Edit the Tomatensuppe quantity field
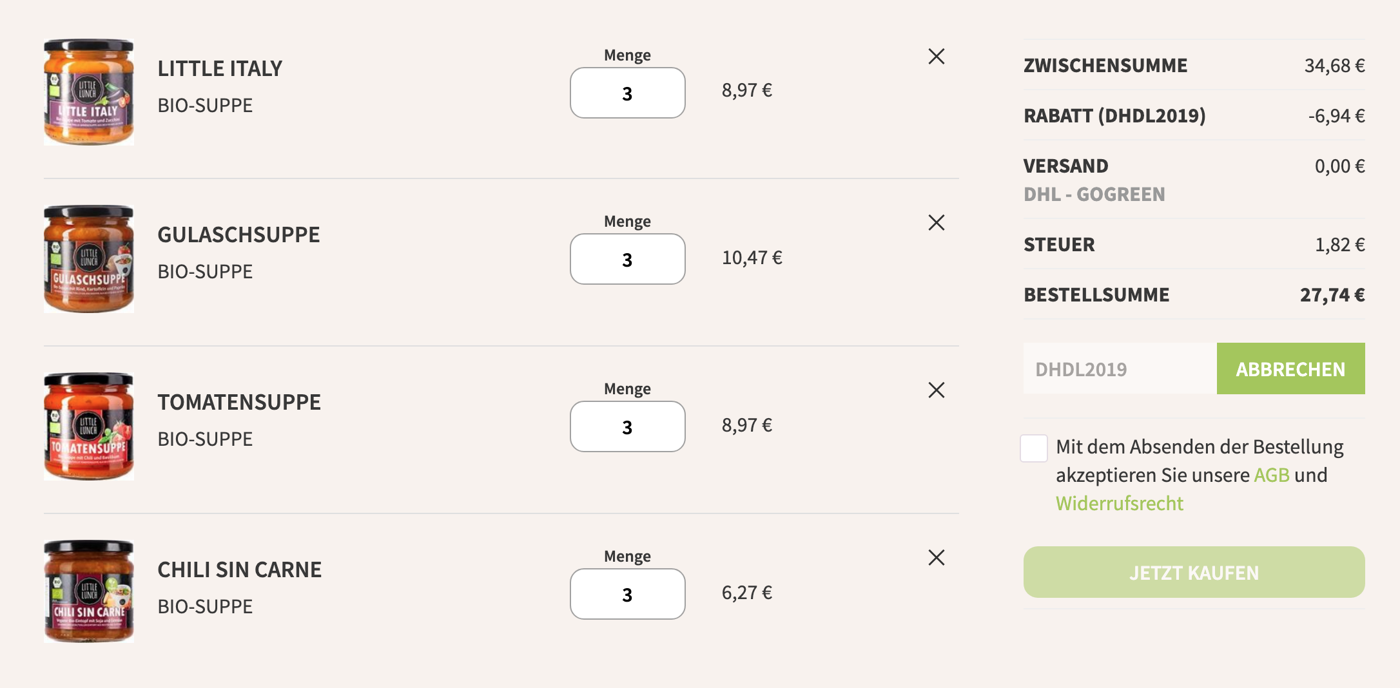The height and width of the screenshot is (688, 1400). (628, 426)
